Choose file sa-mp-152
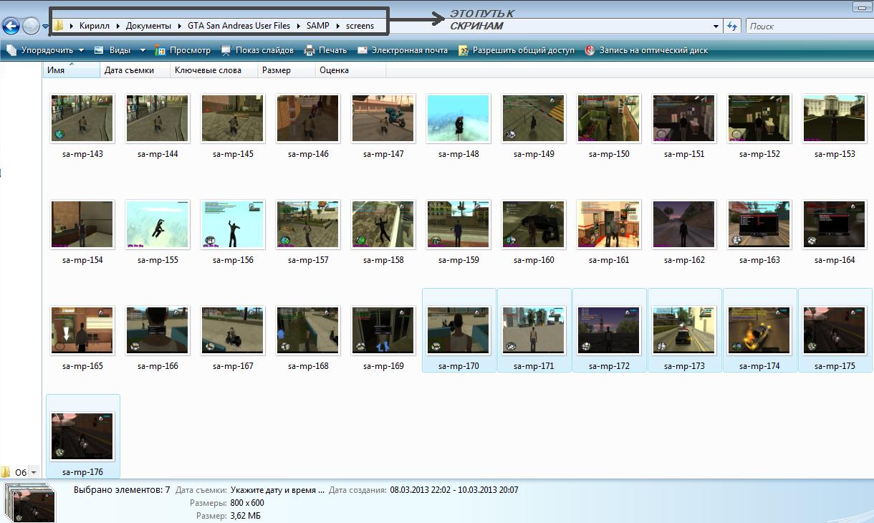 click(x=759, y=118)
